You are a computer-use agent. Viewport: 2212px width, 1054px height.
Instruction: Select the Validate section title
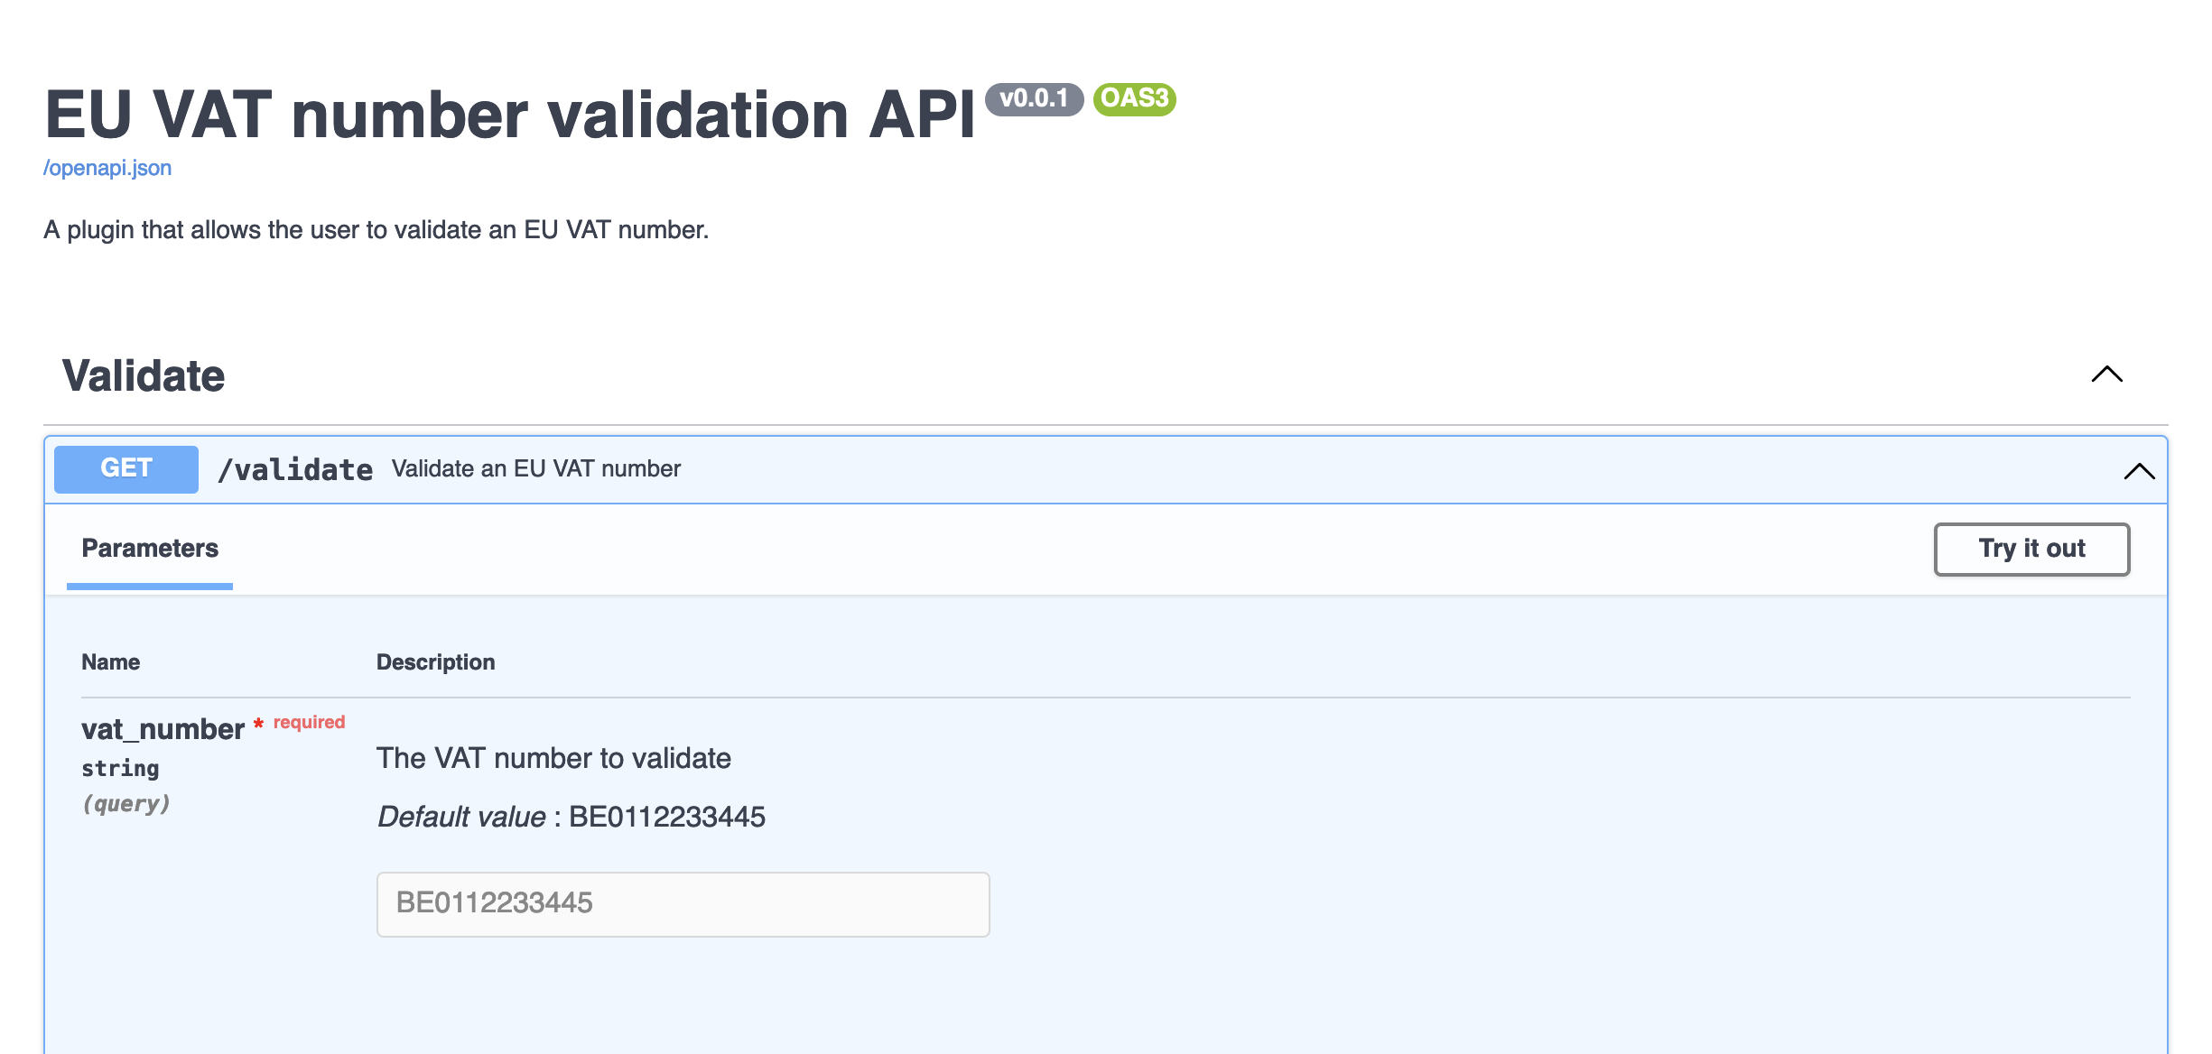point(142,375)
